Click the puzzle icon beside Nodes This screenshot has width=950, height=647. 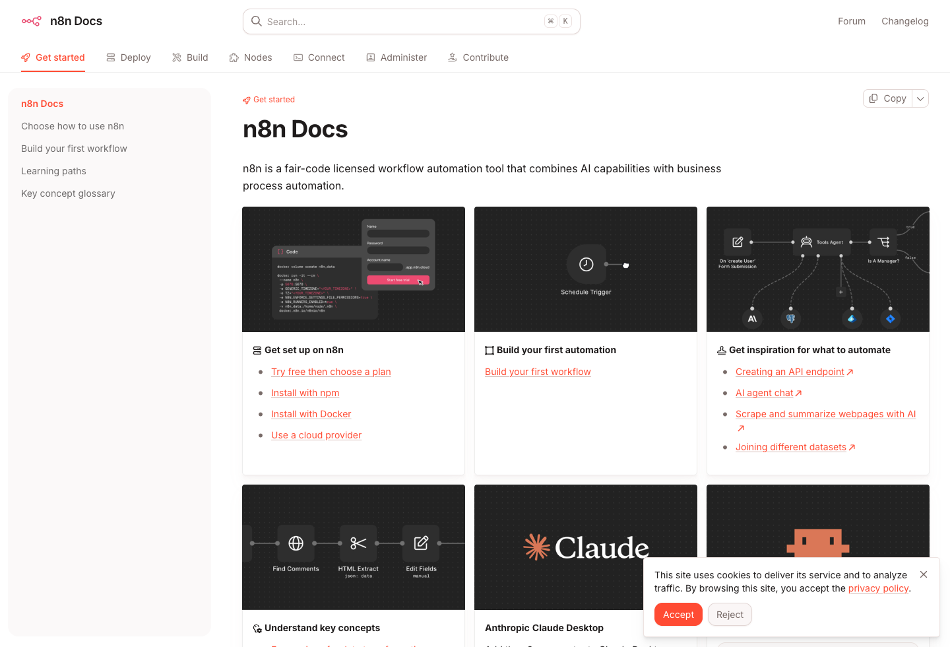point(234,57)
